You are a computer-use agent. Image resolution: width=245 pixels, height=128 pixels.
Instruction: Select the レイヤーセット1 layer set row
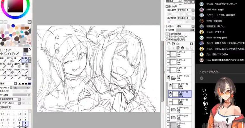point(179,117)
